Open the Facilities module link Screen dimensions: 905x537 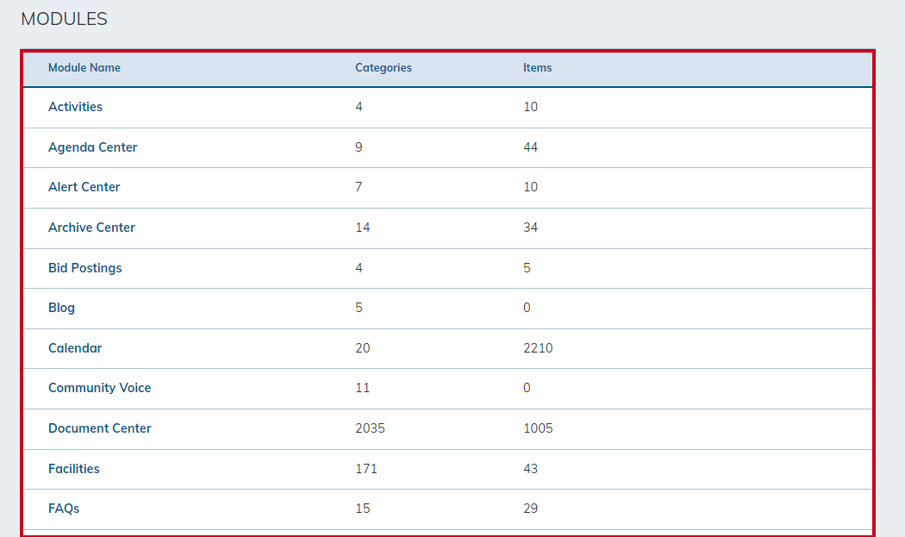coord(74,469)
